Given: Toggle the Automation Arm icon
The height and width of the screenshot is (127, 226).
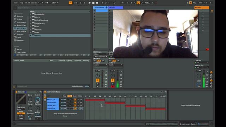Looking at the screenshot, I should tap(106, 3).
